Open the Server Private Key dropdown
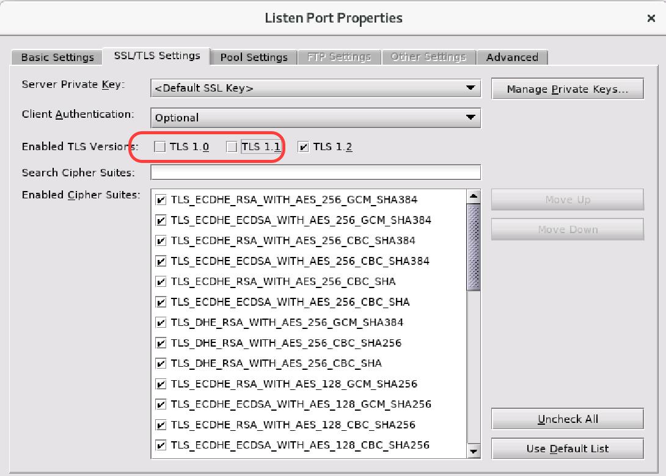 (x=315, y=88)
